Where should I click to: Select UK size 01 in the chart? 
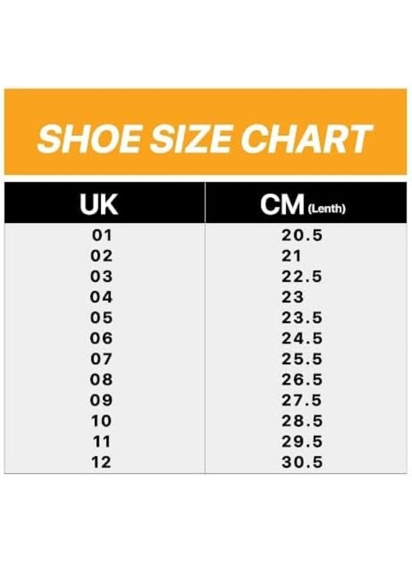[x=102, y=235]
